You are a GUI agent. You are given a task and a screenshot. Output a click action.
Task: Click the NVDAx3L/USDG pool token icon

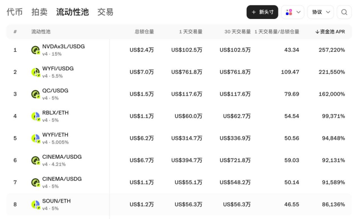pyautogui.click(x=36, y=50)
